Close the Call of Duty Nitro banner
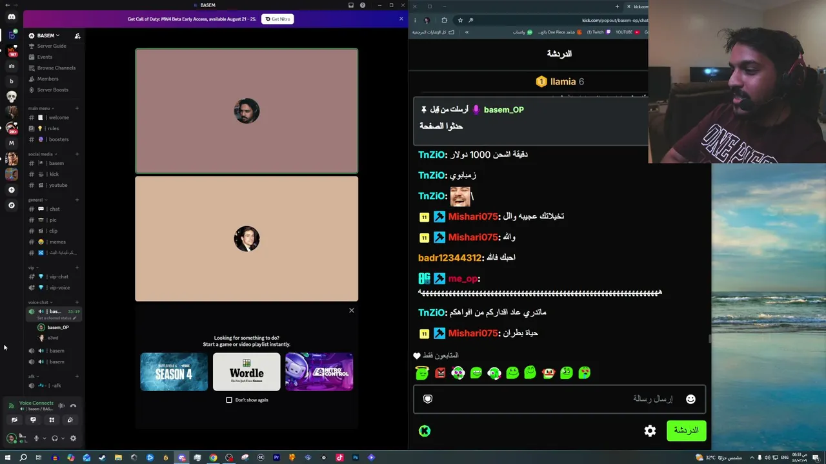 [401, 19]
